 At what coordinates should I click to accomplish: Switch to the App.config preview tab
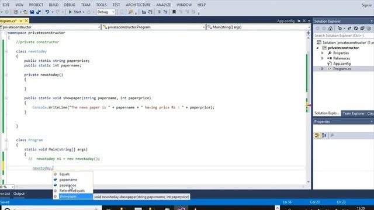click(286, 21)
